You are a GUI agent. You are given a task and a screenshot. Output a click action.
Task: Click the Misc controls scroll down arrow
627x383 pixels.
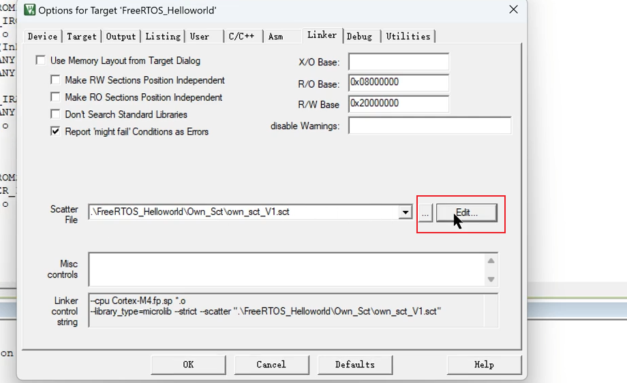[x=491, y=280]
